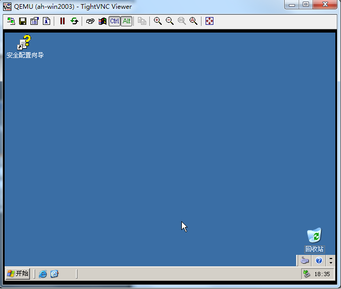Open the 开始 Start menu
Image resolution: width=341 pixels, height=289 pixels.
[x=18, y=273]
